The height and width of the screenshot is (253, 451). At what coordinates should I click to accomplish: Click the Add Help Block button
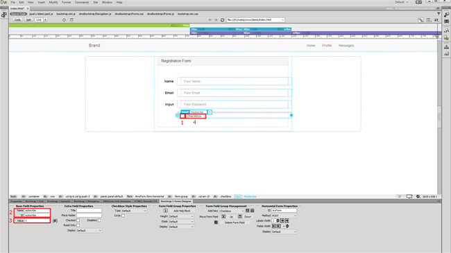click(x=182, y=211)
